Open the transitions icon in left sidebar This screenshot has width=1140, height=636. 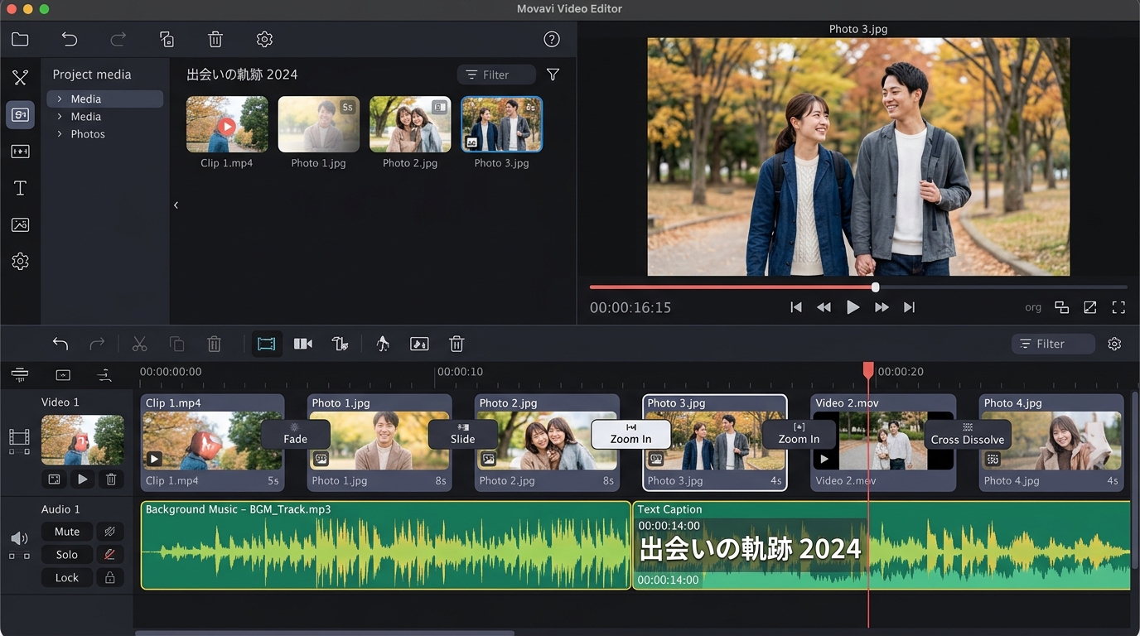pos(20,152)
